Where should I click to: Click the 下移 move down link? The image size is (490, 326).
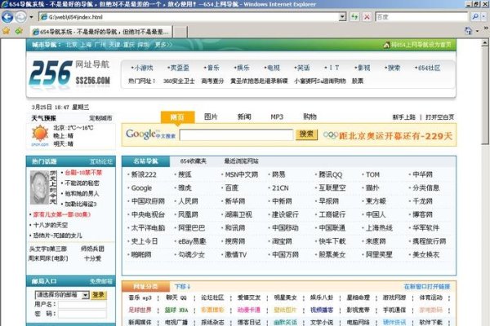pos(182,286)
